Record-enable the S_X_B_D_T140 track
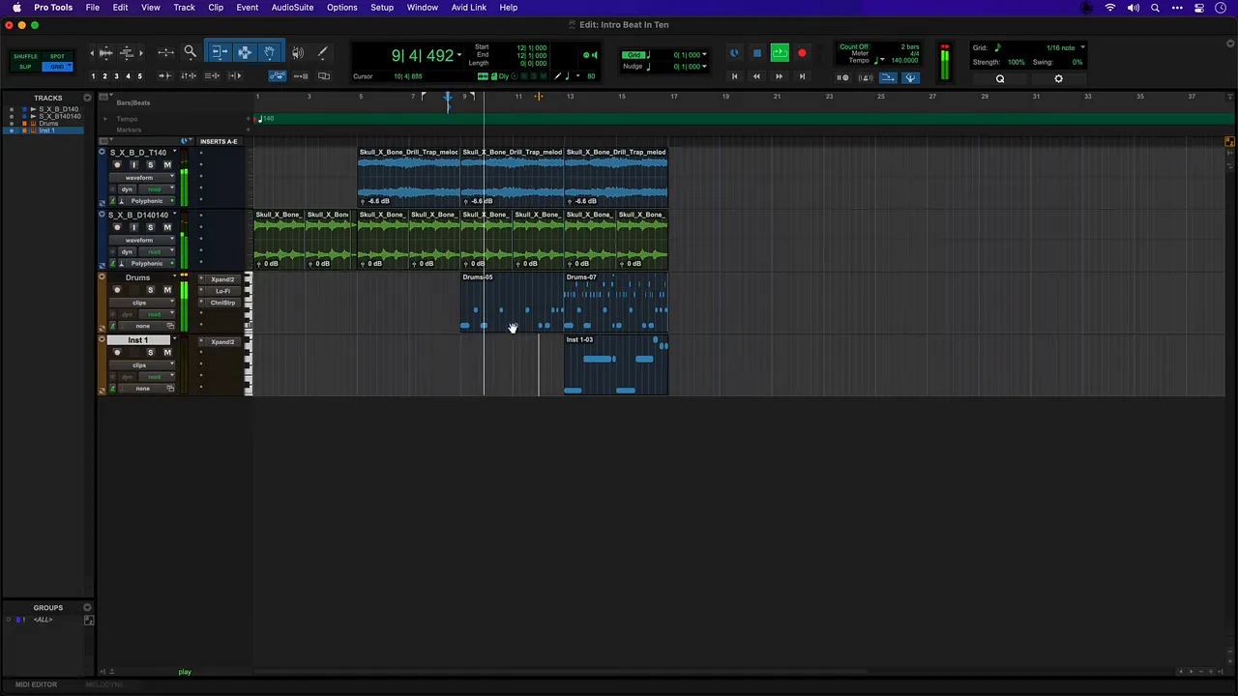 117,165
